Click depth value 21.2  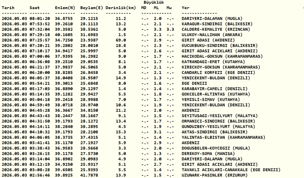click(x=121, y=110)
